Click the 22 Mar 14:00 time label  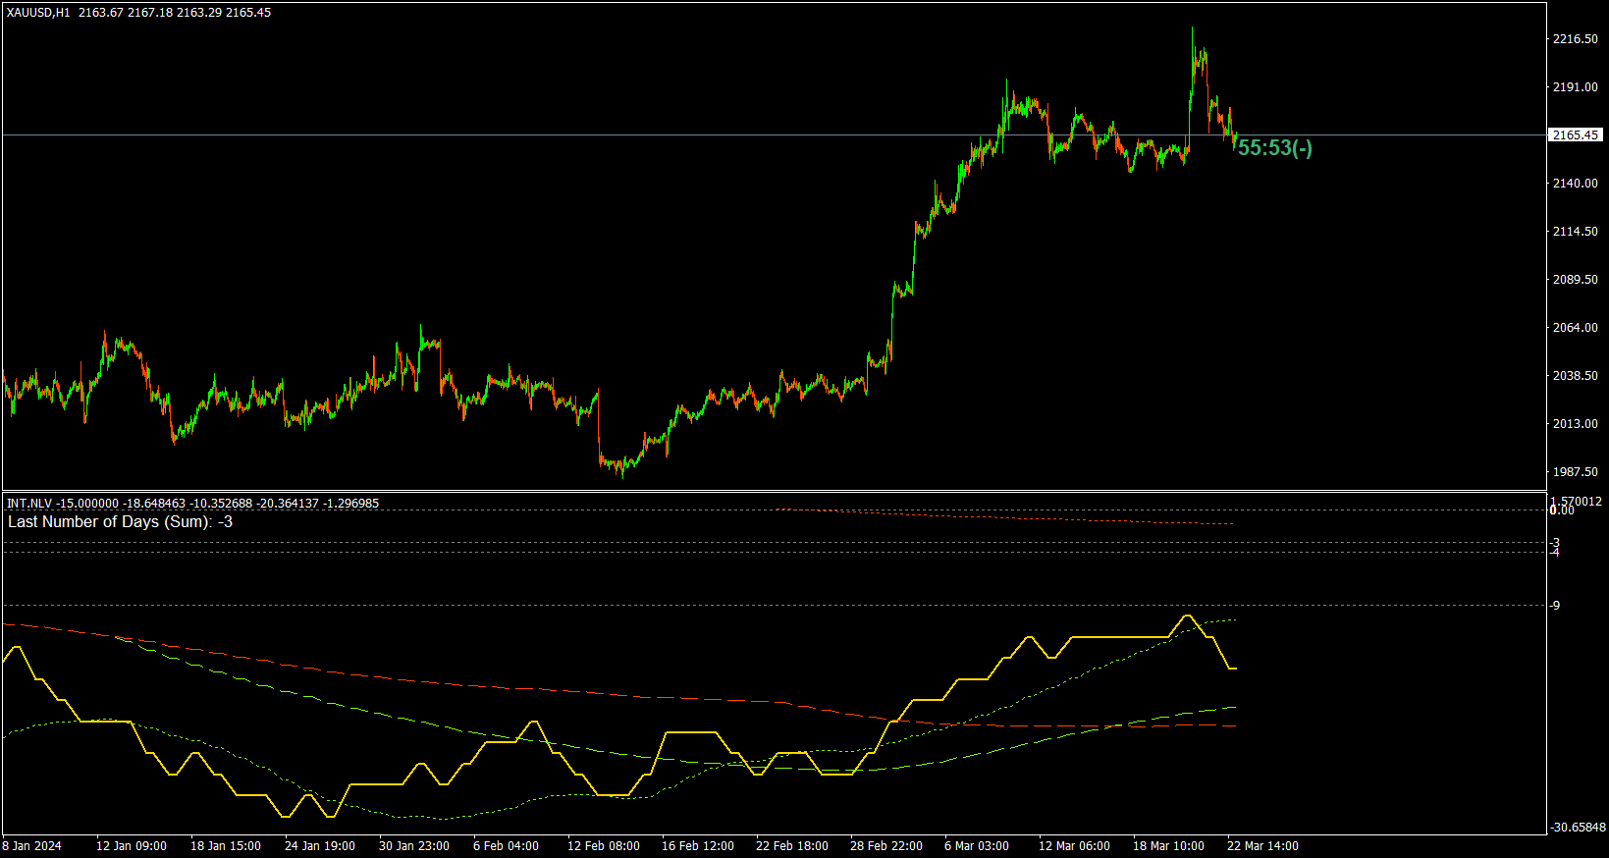pyautogui.click(x=1263, y=846)
